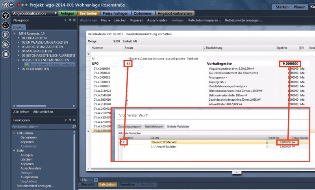Viewport: 315px width, 190px height.
Task: Click the Navigation tree horizontal scrollbar
Action: coord(31,106)
